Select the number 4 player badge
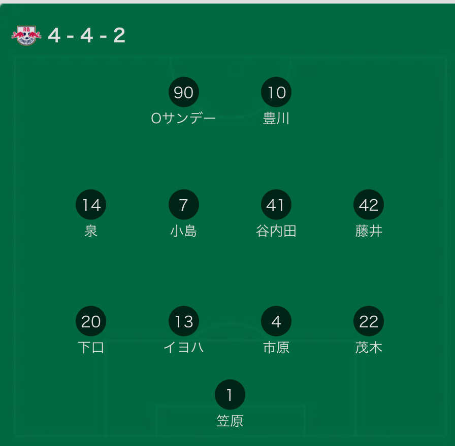The width and height of the screenshot is (455, 446). [x=276, y=321]
